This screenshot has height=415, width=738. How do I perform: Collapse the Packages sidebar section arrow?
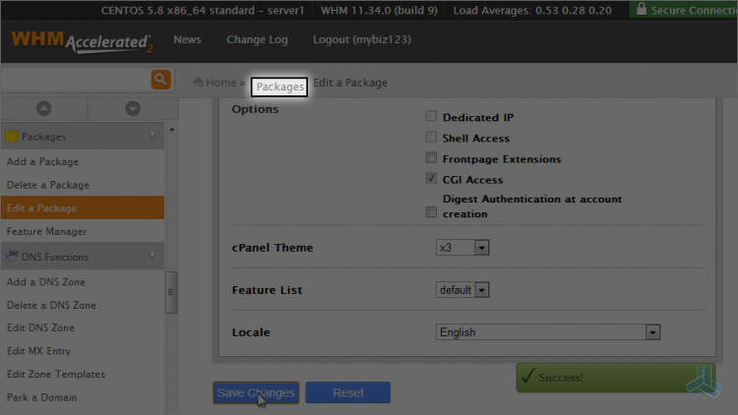pos(152,136)
